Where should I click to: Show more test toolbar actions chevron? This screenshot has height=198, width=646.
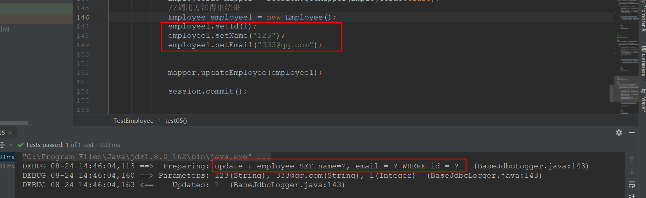point(11,145)
